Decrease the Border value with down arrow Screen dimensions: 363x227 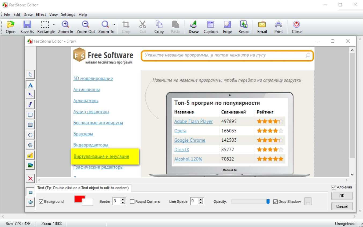coord(123,203)
